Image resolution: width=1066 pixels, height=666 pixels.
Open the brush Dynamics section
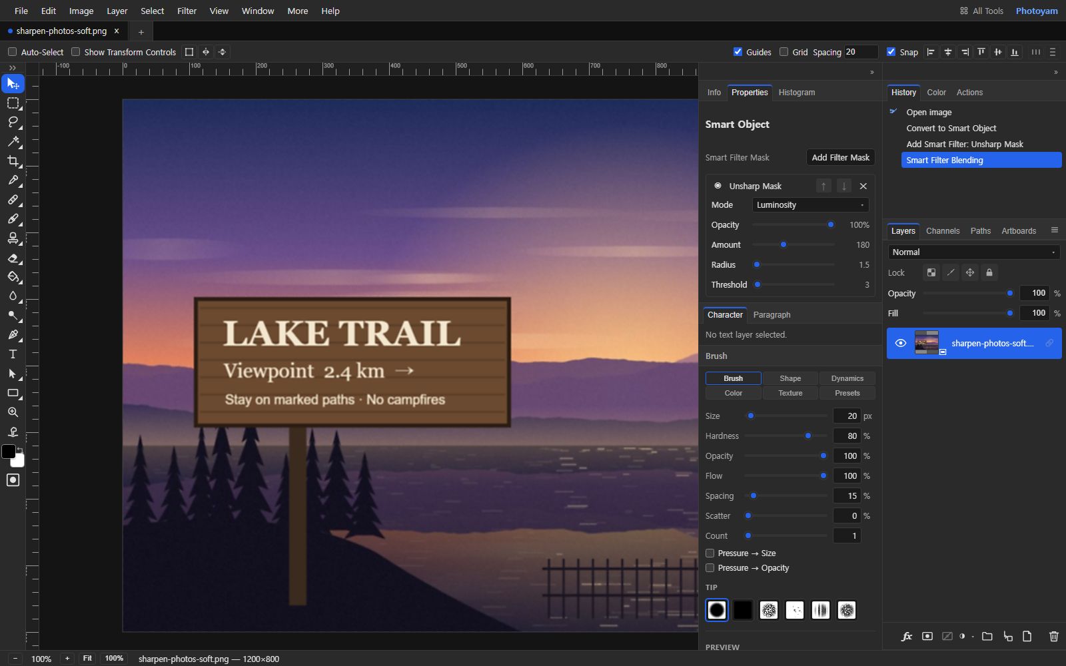[847, 378]
